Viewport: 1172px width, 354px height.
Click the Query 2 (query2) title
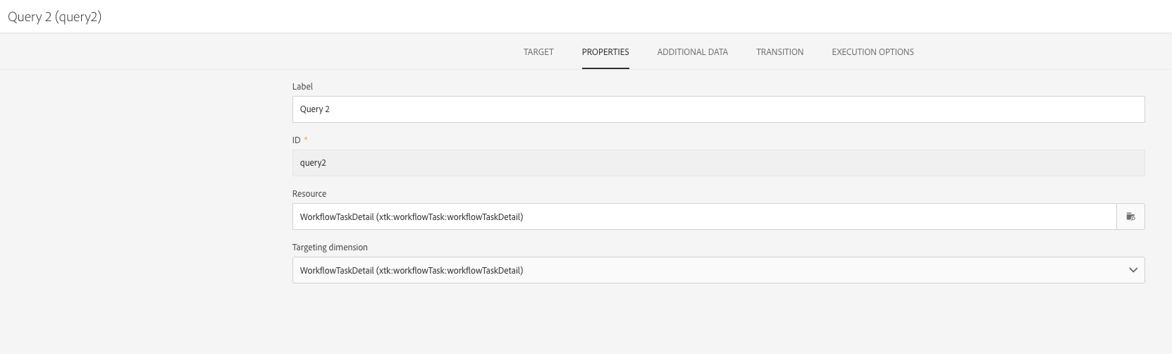pyautogui.click(x=55, y=17)
